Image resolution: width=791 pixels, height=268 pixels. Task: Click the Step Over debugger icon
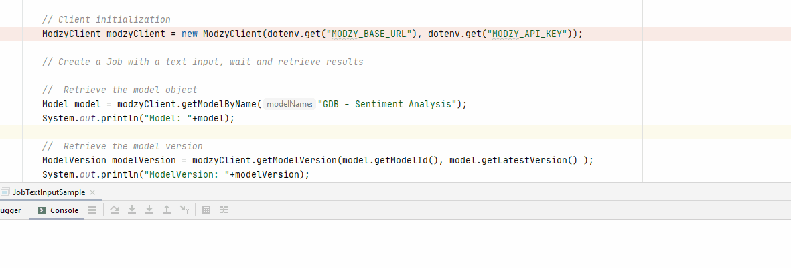pos(115,210)
